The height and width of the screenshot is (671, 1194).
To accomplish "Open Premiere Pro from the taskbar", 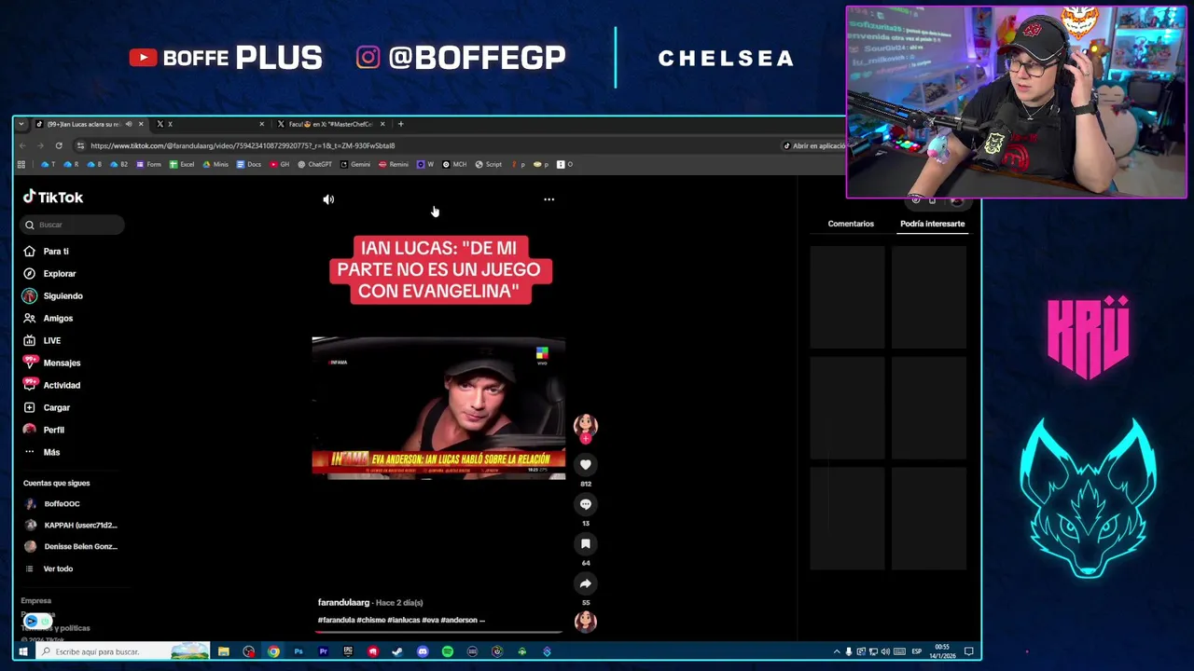I will [323, 651].
